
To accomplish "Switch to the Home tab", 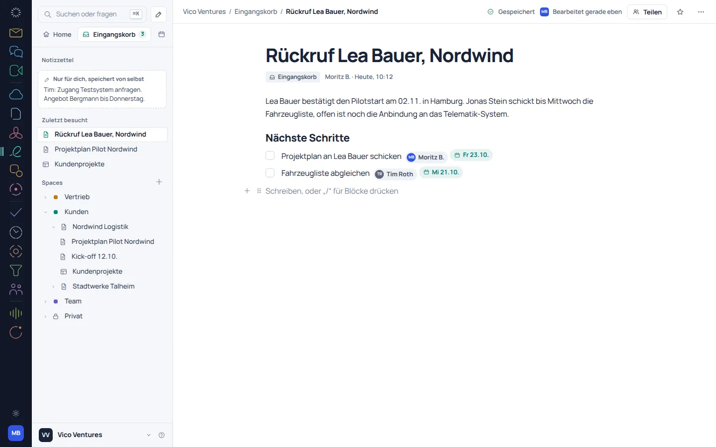I will click(57, 34).
